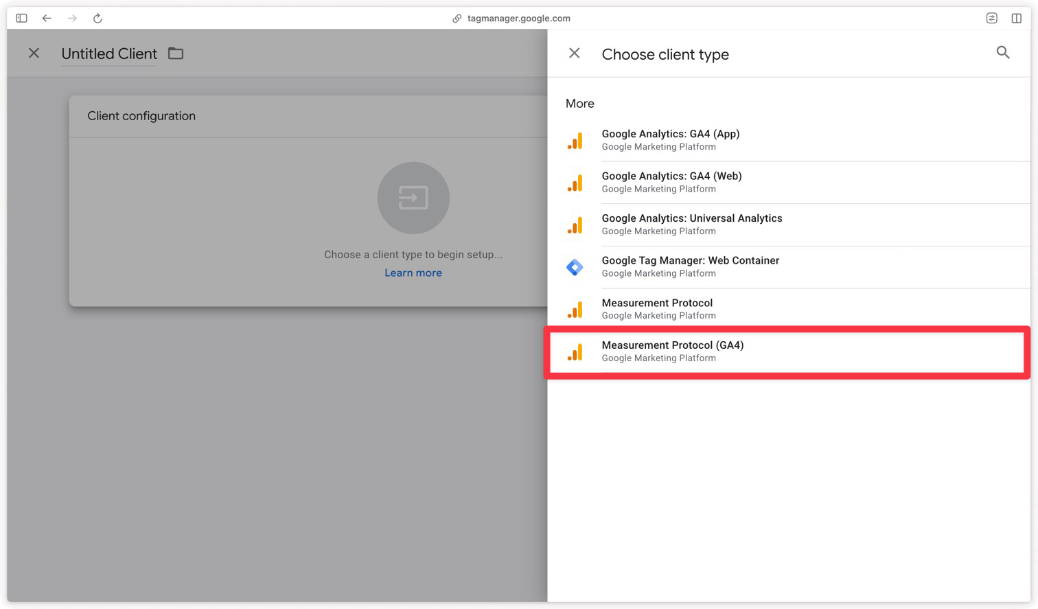This screenshot has height=609, width=1038.
Task: Select Measurement Protocol (GA4) client
Action: 789,352
